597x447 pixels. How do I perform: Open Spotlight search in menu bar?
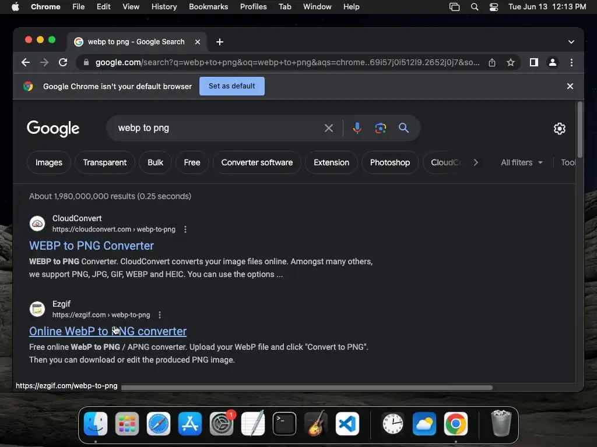pyautogui.click(x=475, y=7)
